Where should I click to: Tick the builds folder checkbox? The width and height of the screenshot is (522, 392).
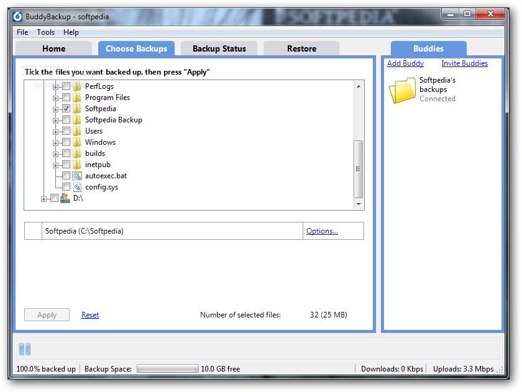click(x=66, y=153)
